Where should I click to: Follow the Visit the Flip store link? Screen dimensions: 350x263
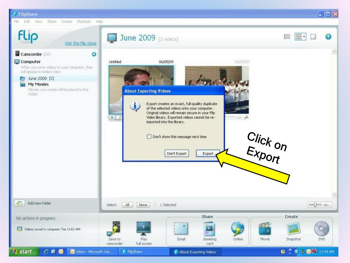coord(80,43)
